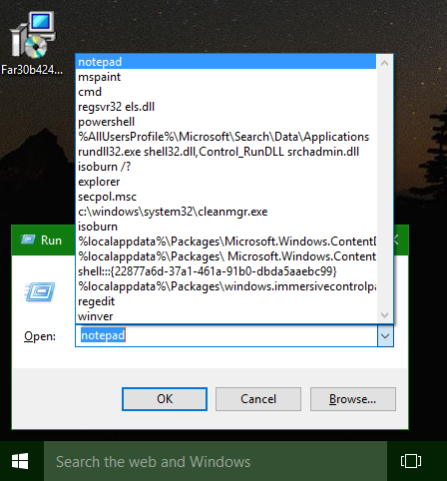Image resolution: width=447 pixels, height=481 pixels.
Task: Select the 'cmd' entry
Action: click(x=225, y=92)
